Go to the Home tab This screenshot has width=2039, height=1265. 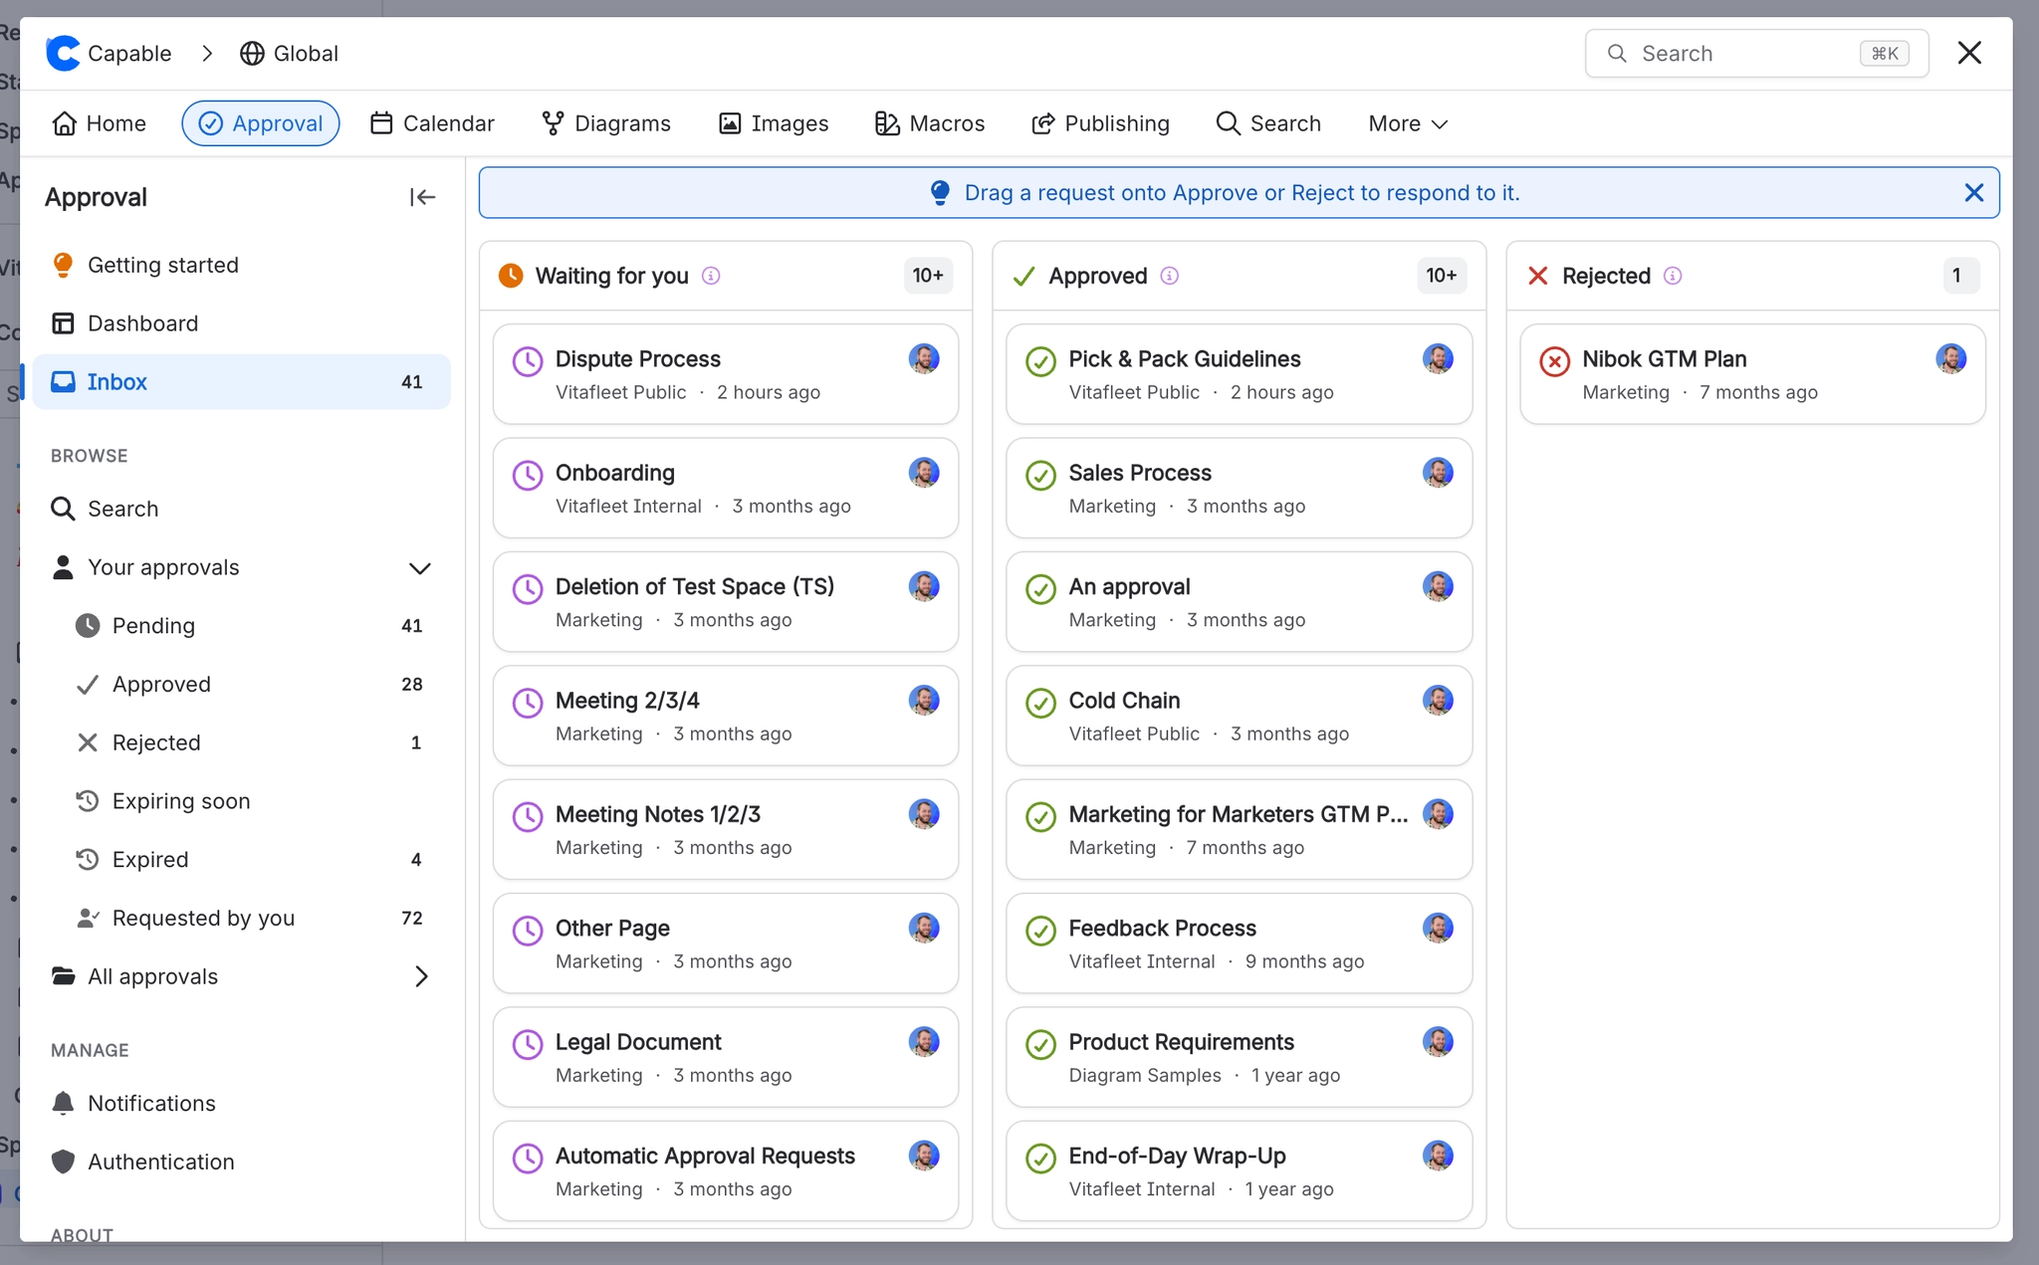[x=100, y=123]
